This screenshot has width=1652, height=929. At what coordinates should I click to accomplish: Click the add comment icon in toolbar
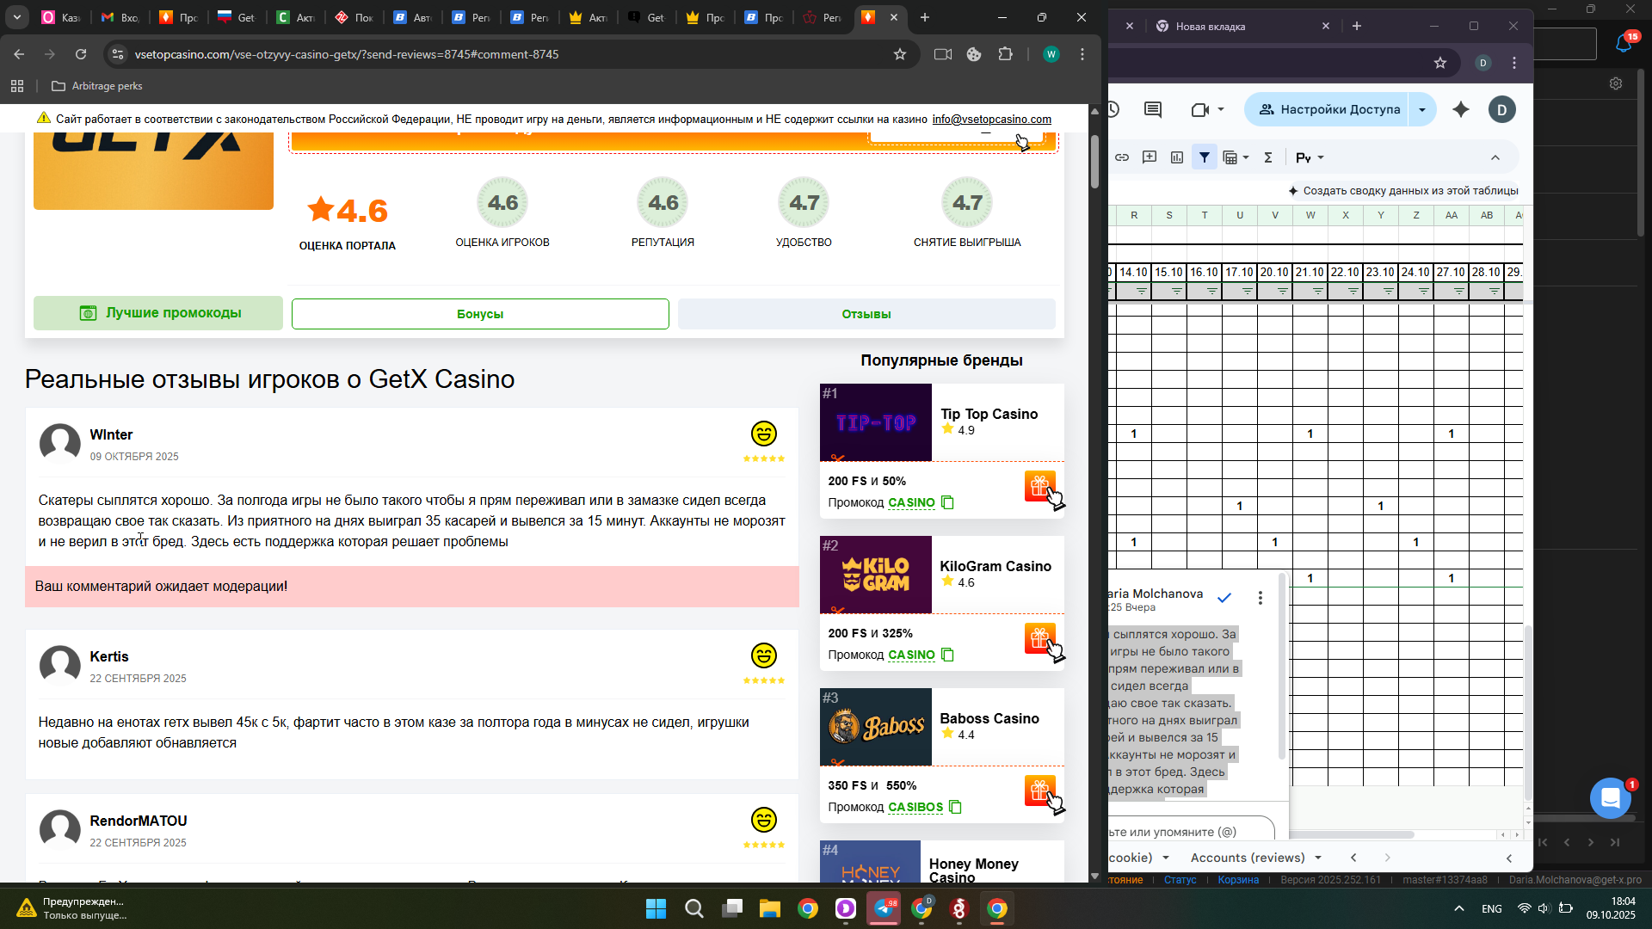click(x=1150, y=157)
